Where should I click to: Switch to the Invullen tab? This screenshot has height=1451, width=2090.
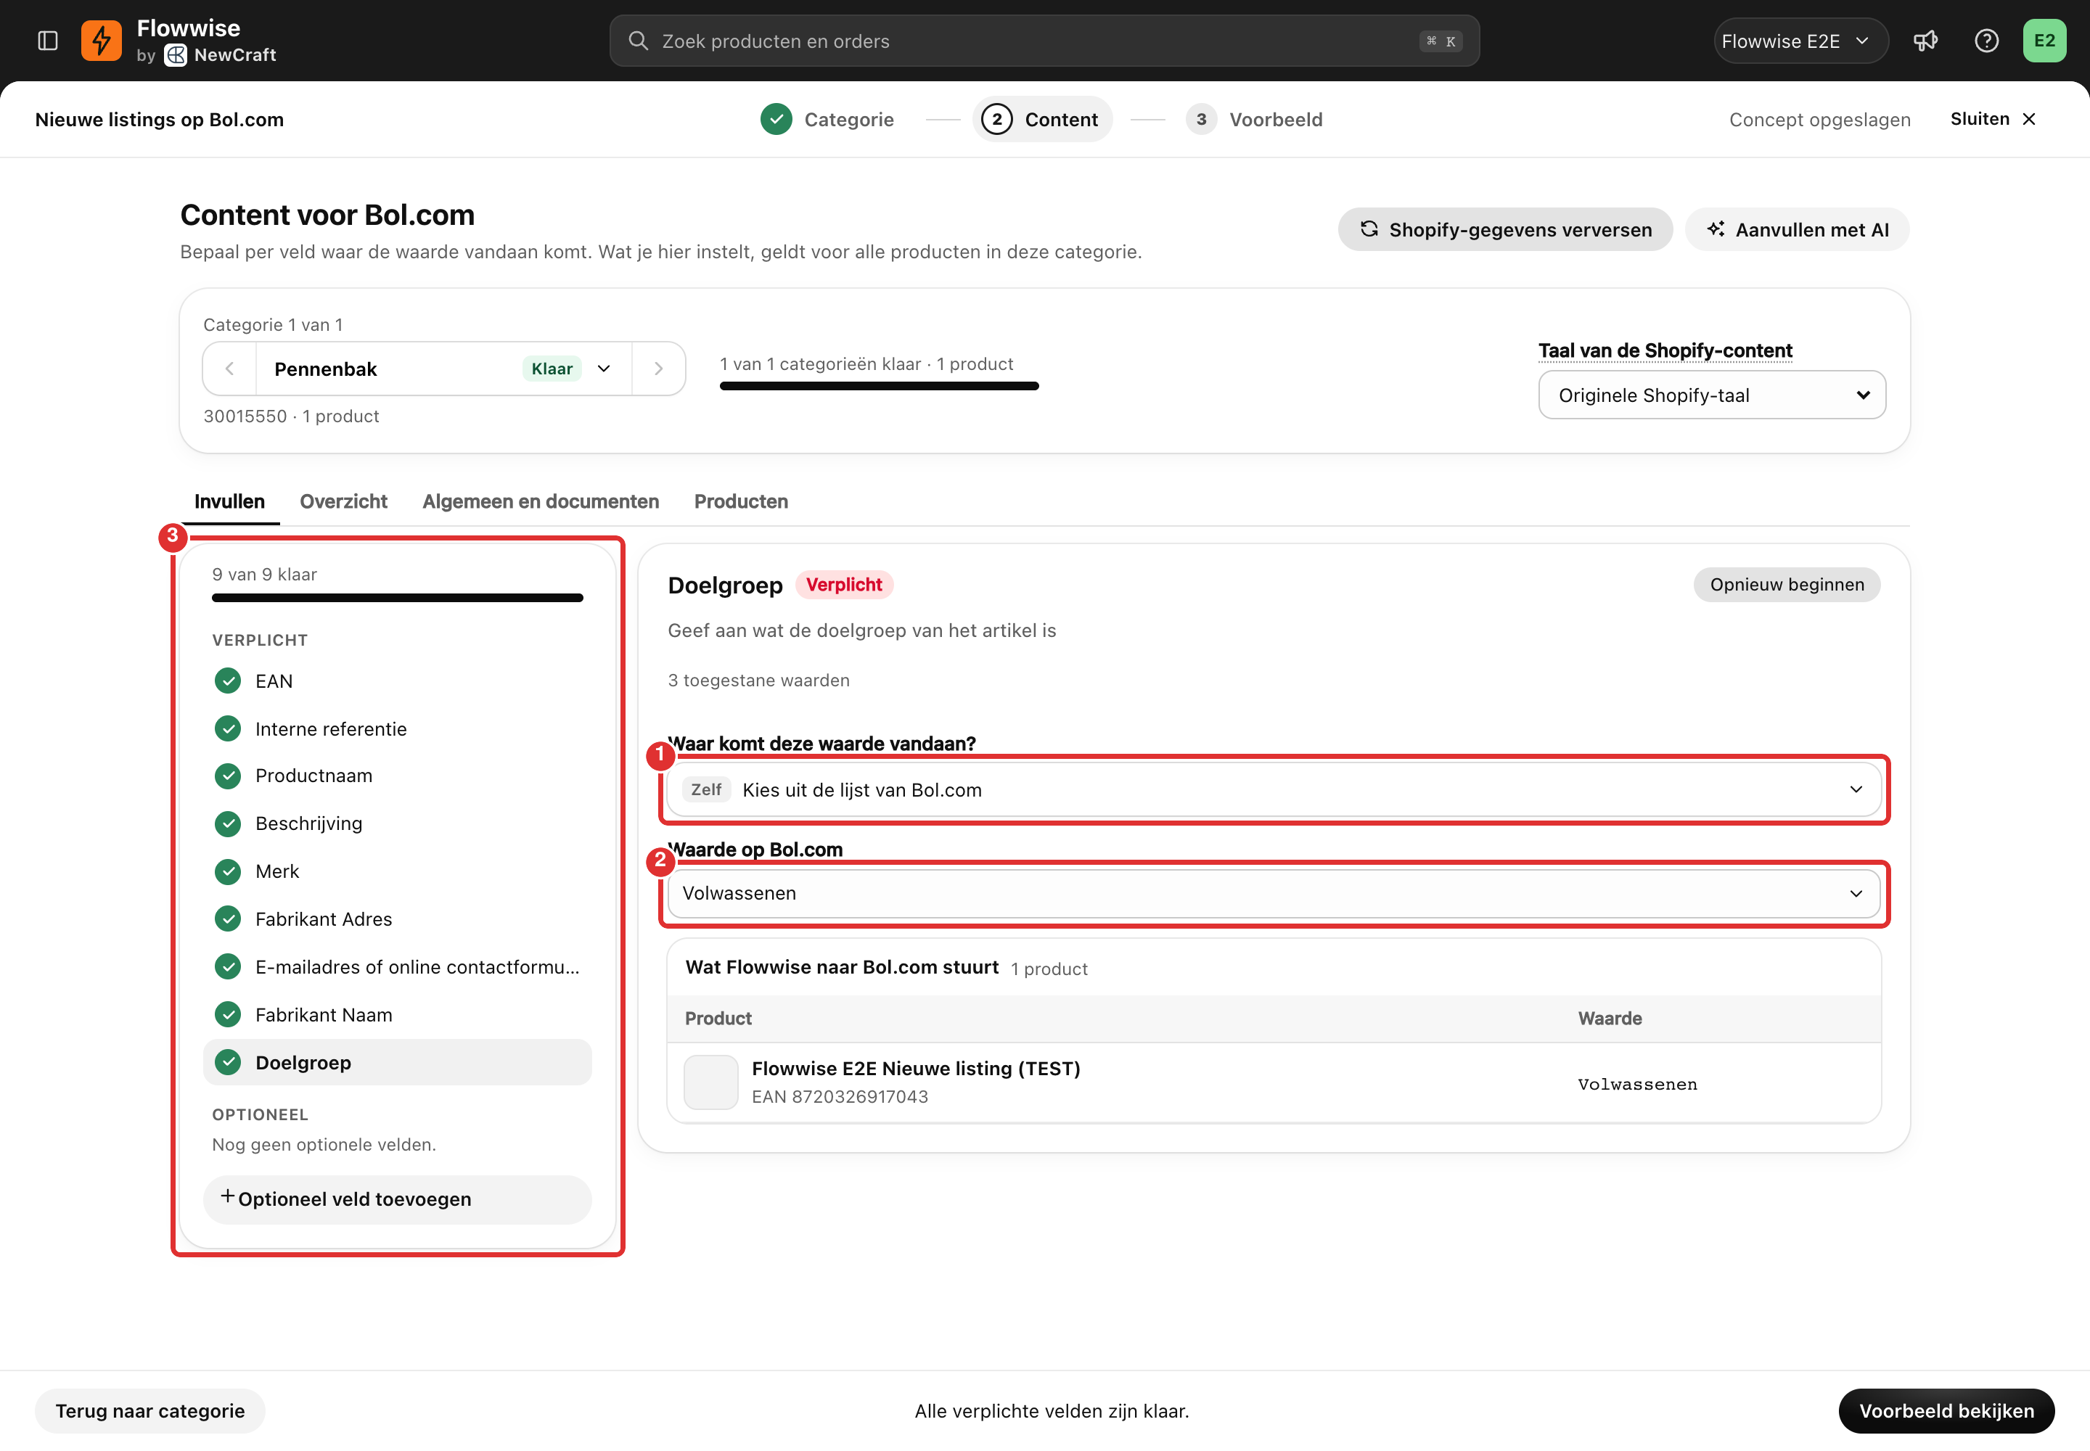[x=230, y=502]
